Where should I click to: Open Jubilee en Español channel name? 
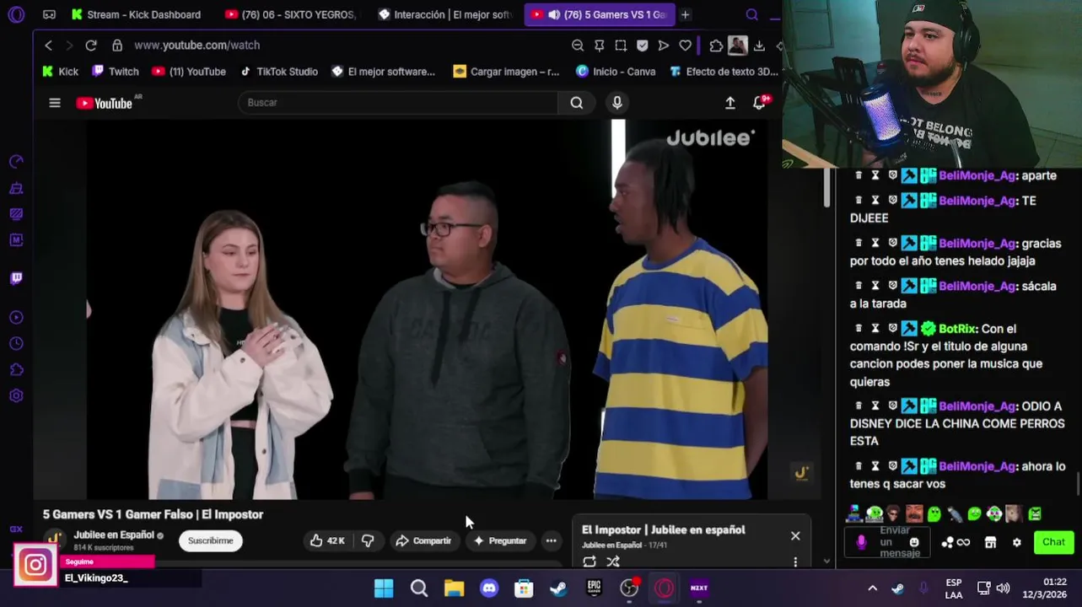(x=114, y=534)
